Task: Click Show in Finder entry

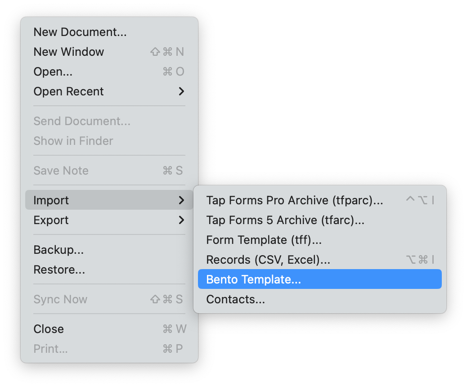Action: coord(109,140)
